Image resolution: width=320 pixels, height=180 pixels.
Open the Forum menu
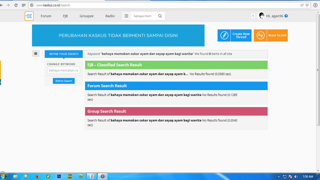coord(46,16)
